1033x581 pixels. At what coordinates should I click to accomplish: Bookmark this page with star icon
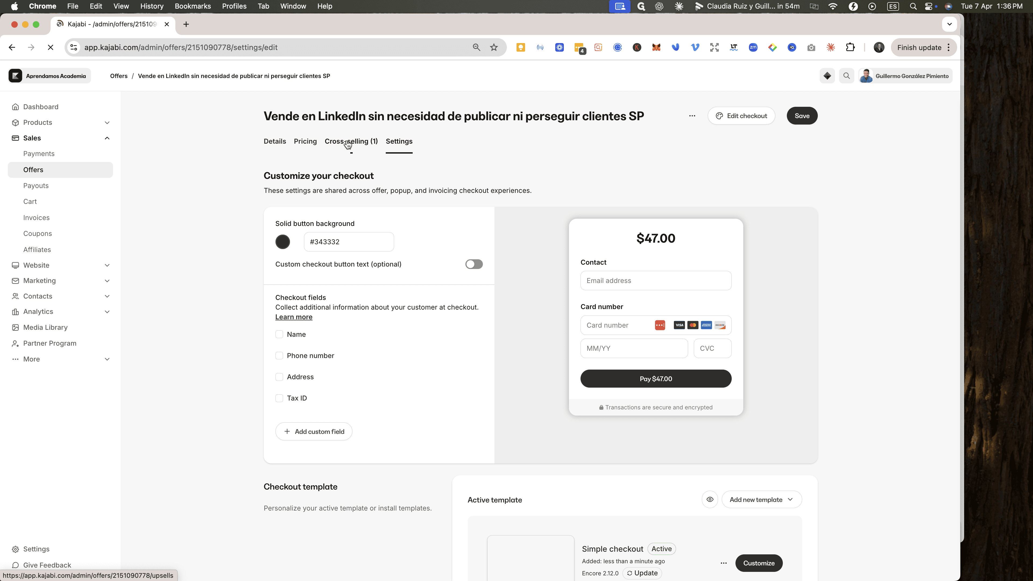(494, 47)
